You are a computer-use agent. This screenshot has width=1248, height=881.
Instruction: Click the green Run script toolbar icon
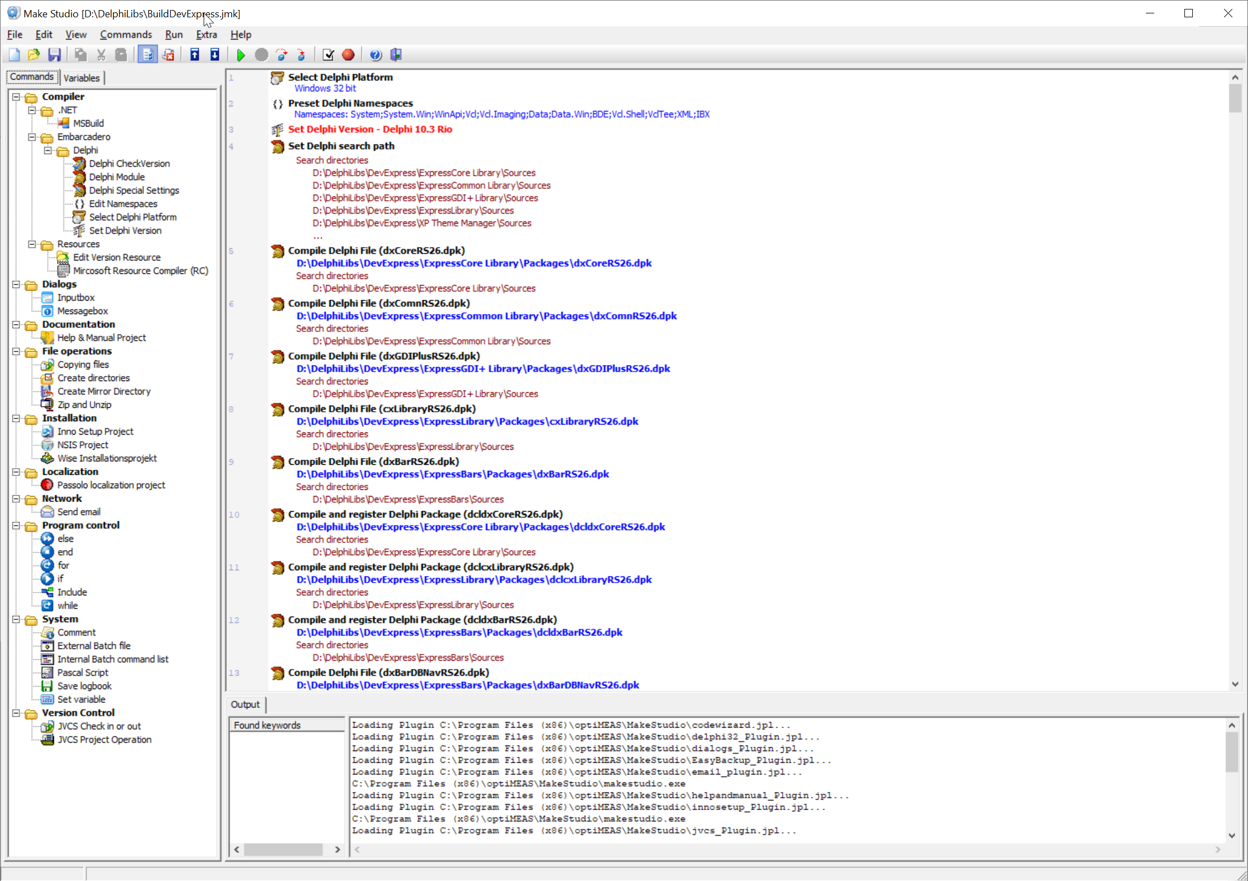(240, 55)
